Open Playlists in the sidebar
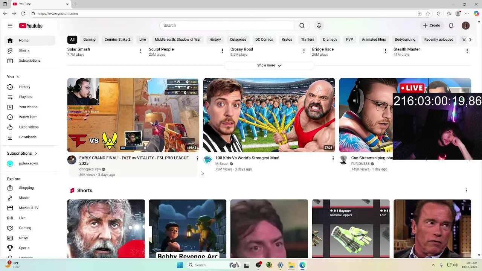 click(x=30, y=97)
